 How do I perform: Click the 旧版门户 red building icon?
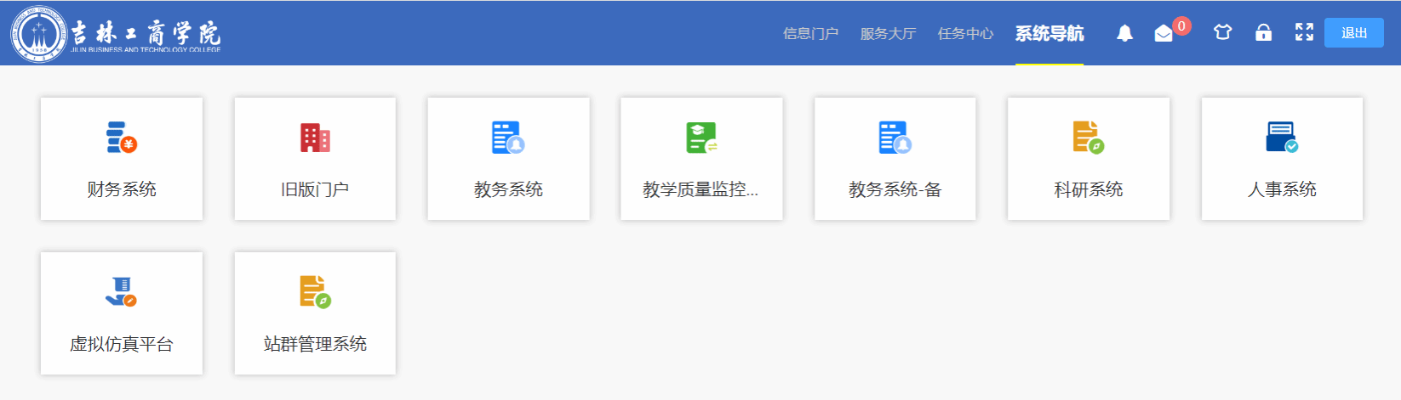[315, 138]
